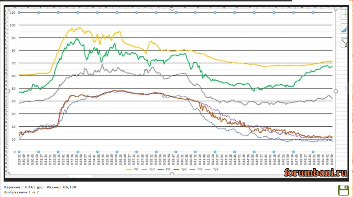Click the 'Изображение 1 из 2' caption
The image size is (353, 197).
tap(21, 192)
